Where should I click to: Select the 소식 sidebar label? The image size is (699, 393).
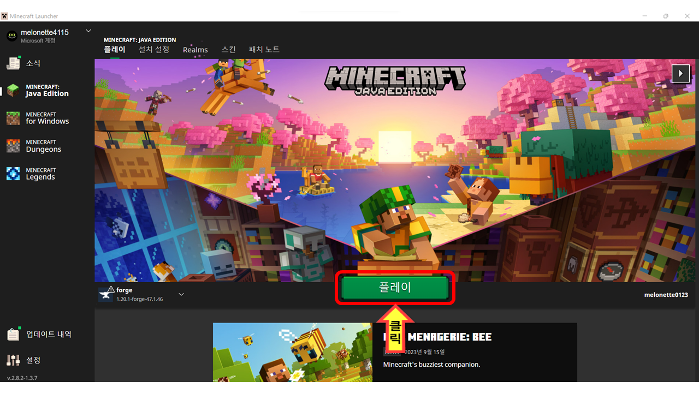[33, 63]
